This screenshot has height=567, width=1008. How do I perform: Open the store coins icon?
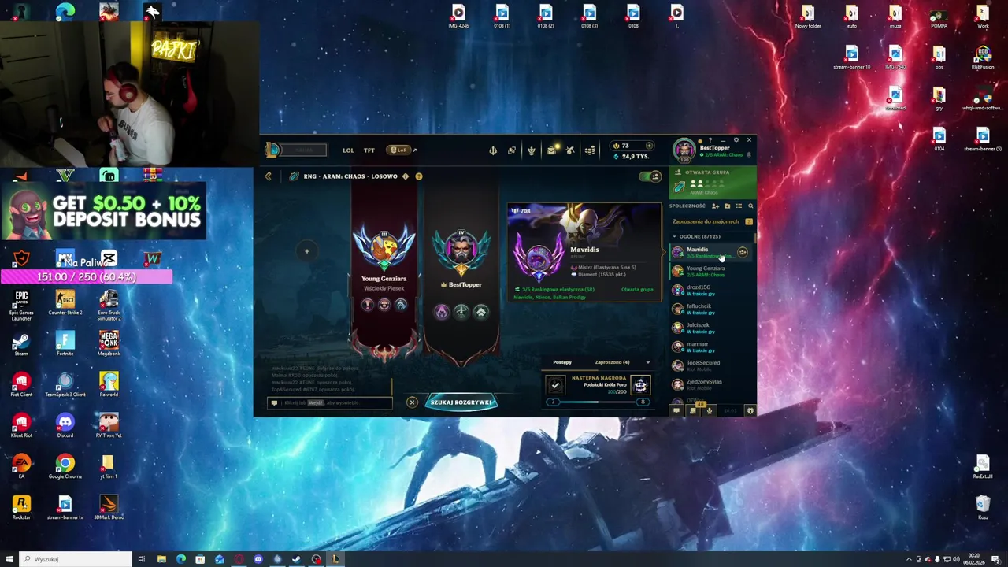point(590,150)
